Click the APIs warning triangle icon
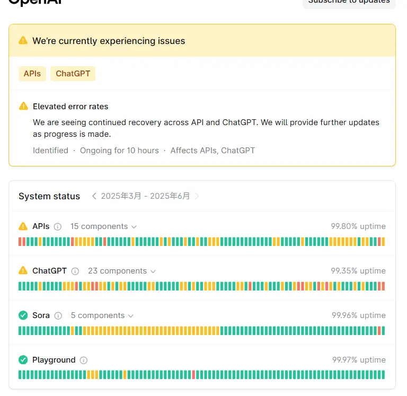Screen dimensions: 407x396 (23, 226)
